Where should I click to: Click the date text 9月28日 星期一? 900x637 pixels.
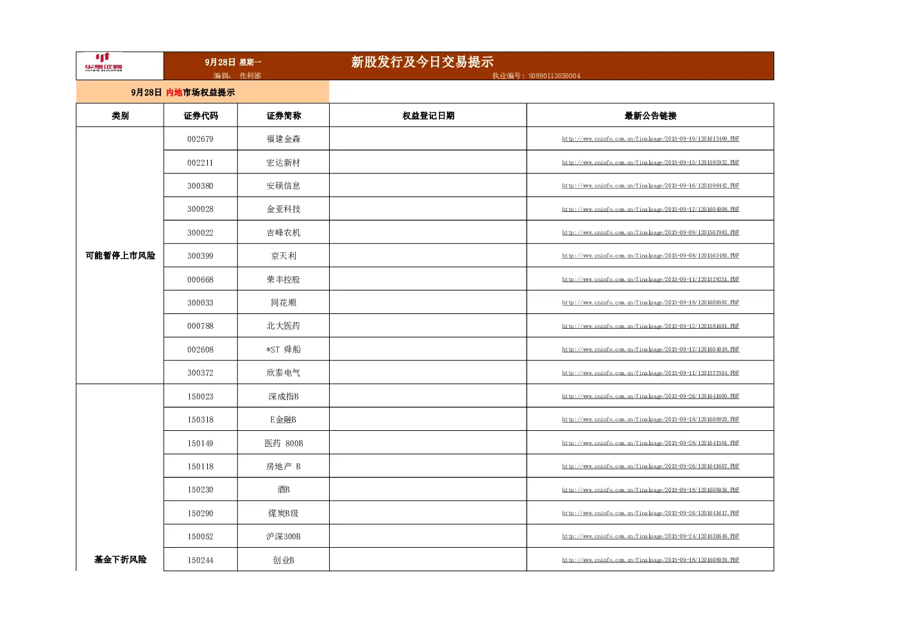233,62
